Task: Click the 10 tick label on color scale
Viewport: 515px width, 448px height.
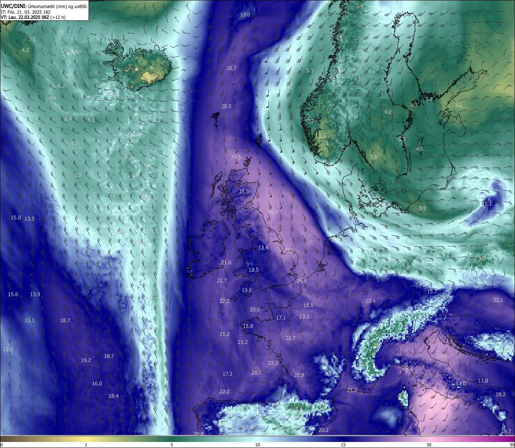Action: [x=257, y=445]
